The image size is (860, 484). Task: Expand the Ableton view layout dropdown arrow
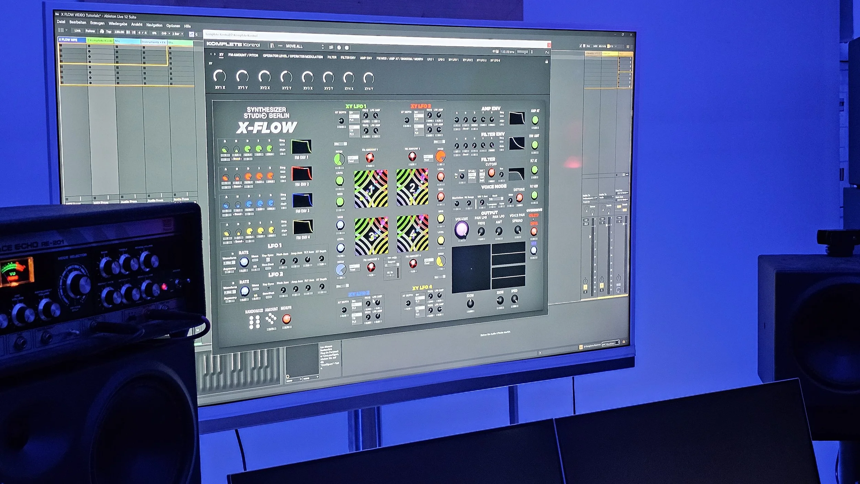(66, 30)
